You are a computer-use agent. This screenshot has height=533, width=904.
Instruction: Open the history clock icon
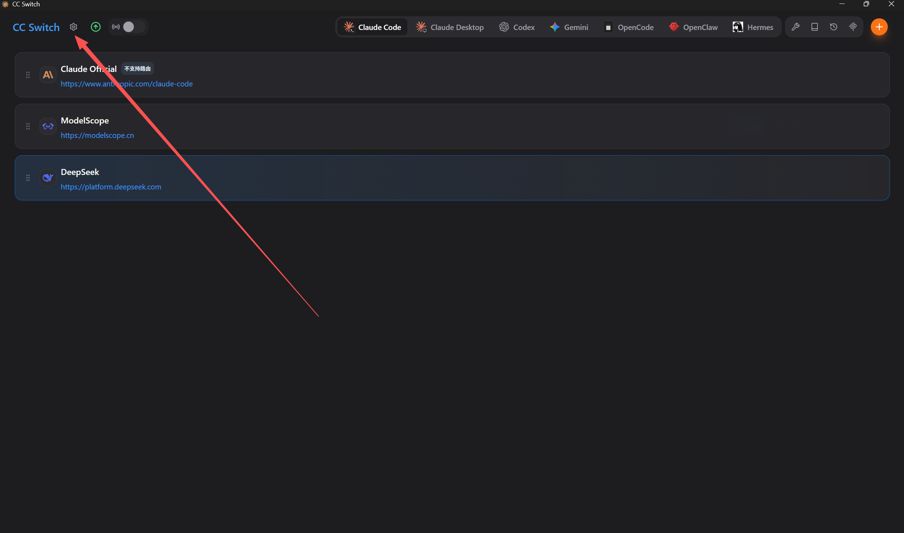[x=833, y=27]
